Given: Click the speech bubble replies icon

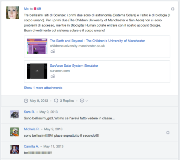Looking at the screenshot, I should coord(56,101).
